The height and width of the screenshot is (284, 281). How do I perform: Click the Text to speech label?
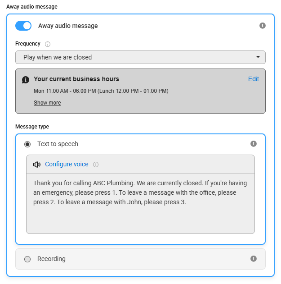click(x=58, y=144)
